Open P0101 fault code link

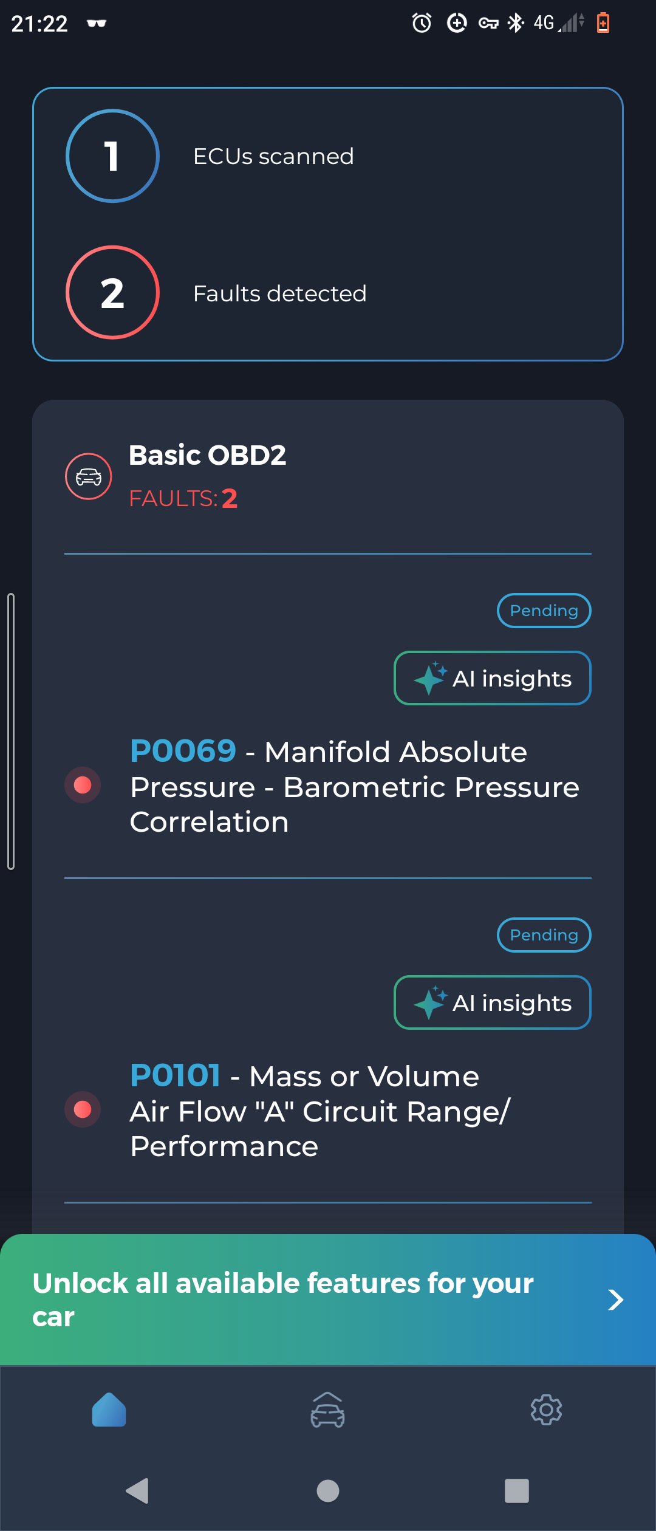tap(175, 1075)
